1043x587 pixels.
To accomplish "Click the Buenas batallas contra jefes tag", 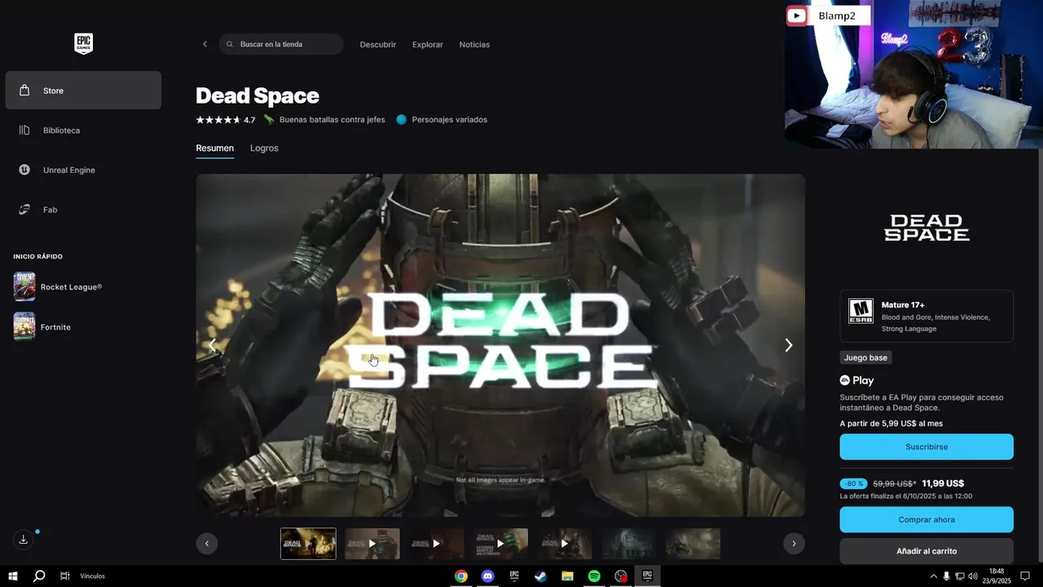I will click(x=323, y=120).
